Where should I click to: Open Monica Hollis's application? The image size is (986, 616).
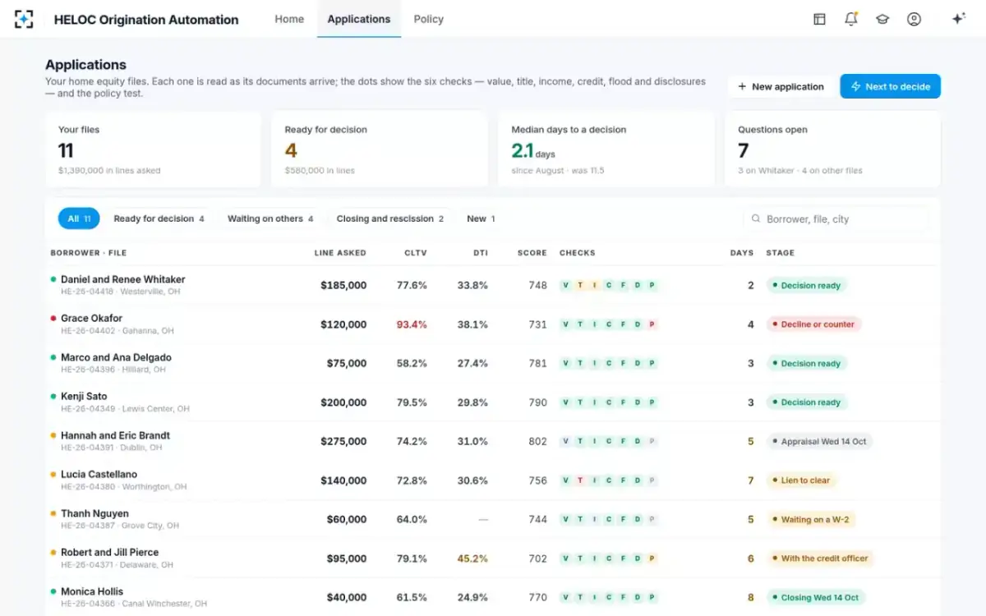pyautogui.click(x=92, y=591)
